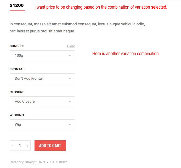Viewport: 181px width, 168px height.
Task: Clear the selected variations via Clear link
Action: point(71,46)
